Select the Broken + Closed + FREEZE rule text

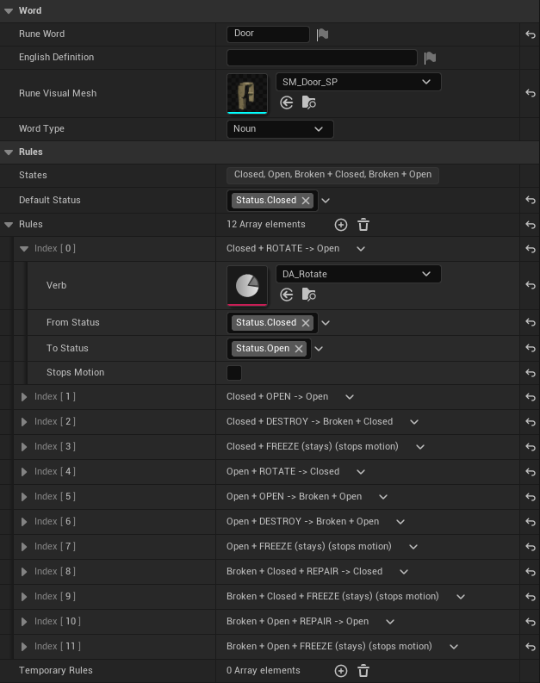pyautogui.click(x=332, y=596)
